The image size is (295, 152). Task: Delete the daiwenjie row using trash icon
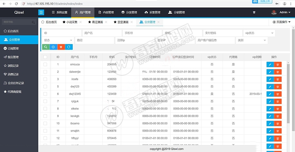click(278, 72)
